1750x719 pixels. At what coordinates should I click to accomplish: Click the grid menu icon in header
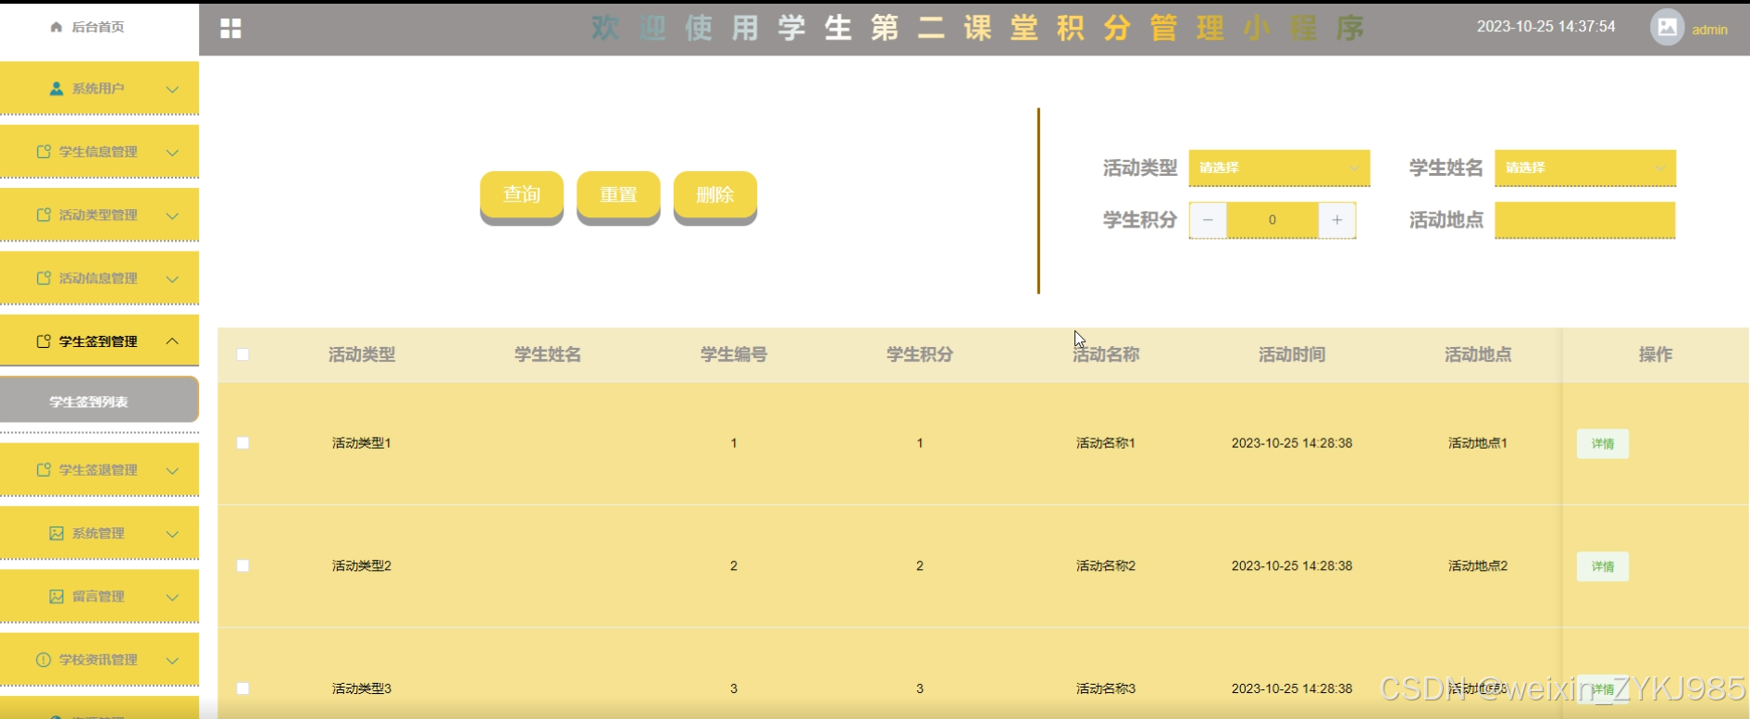pyautogui.click(x=230, y=29)
